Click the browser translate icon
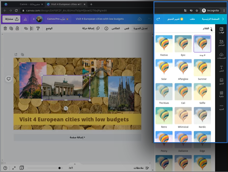Viewport: 228px width, 172px height. click(x=185, y=10)
